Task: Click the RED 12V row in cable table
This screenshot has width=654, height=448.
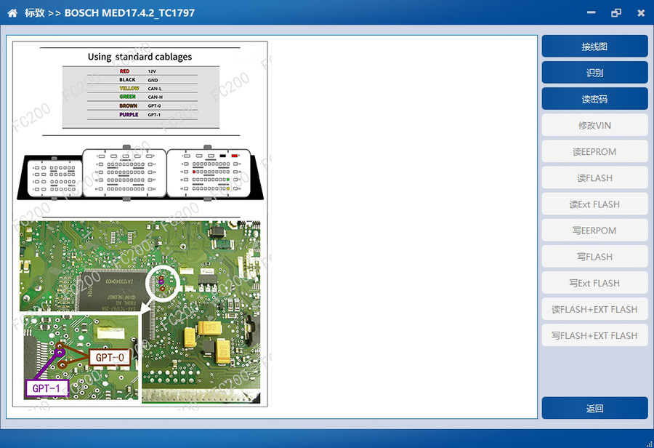Action: pyautogui.click(x=142, y=71)
